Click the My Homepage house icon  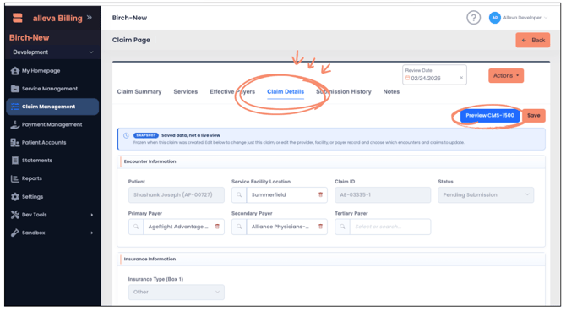[x=15, y=71]
